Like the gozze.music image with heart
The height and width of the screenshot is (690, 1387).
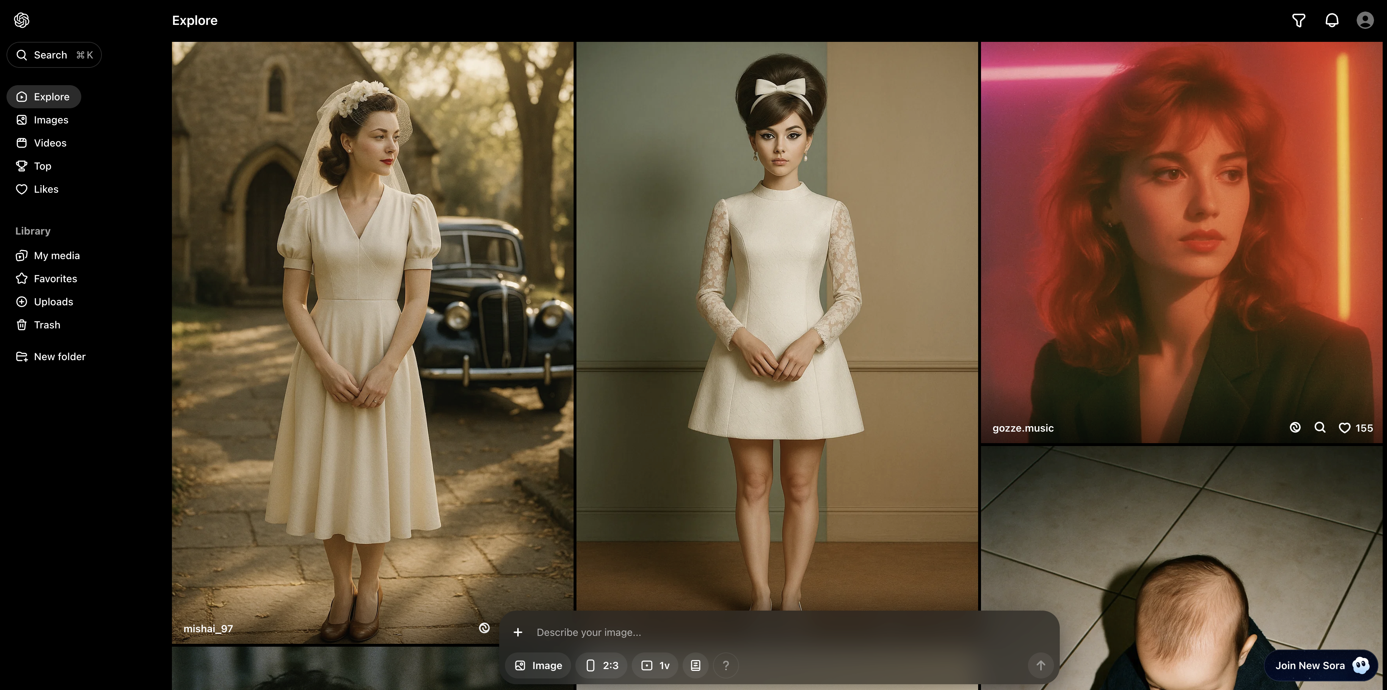coord(1344,428)
